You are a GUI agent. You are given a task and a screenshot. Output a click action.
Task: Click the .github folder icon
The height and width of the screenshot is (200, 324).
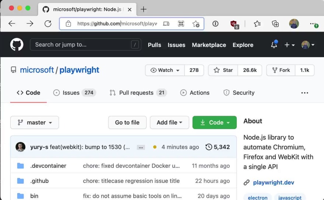pyautogui.click(x=21, y=181)
